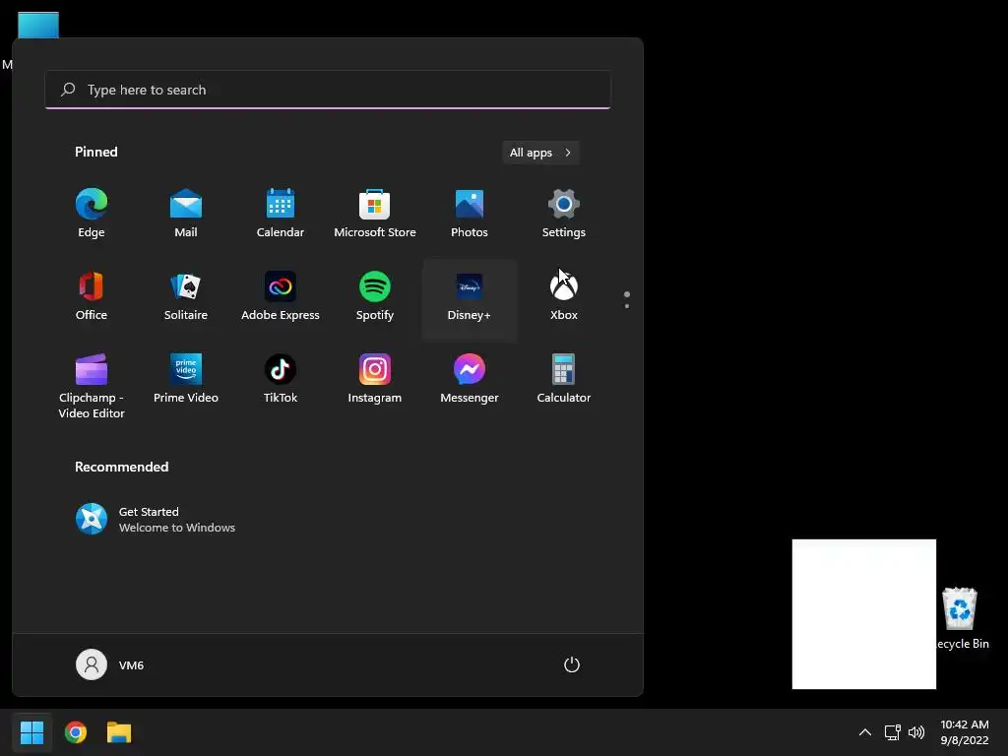Open the Xbox app
Screen dimensions: 1008x756
tap(564, 296)
